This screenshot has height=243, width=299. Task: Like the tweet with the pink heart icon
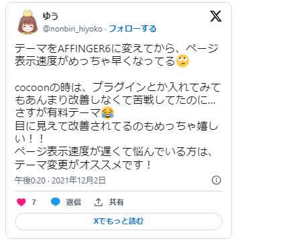tap(21, 202)
